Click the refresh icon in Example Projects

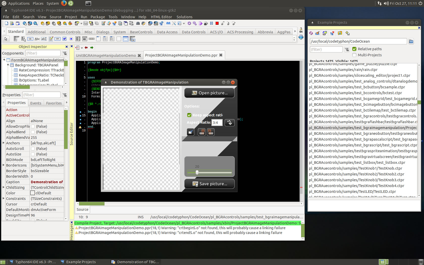tap(311, 33)
